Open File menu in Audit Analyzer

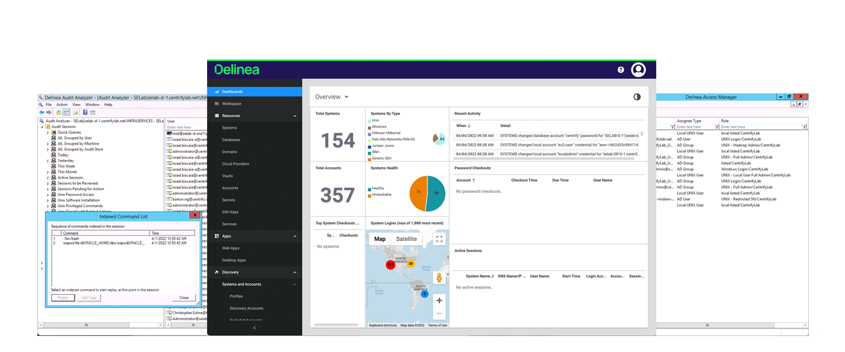pyautogui.click(x=49, y=105)
